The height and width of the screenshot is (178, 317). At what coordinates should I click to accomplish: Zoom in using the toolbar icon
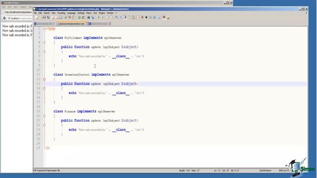(x=99, y=18)
